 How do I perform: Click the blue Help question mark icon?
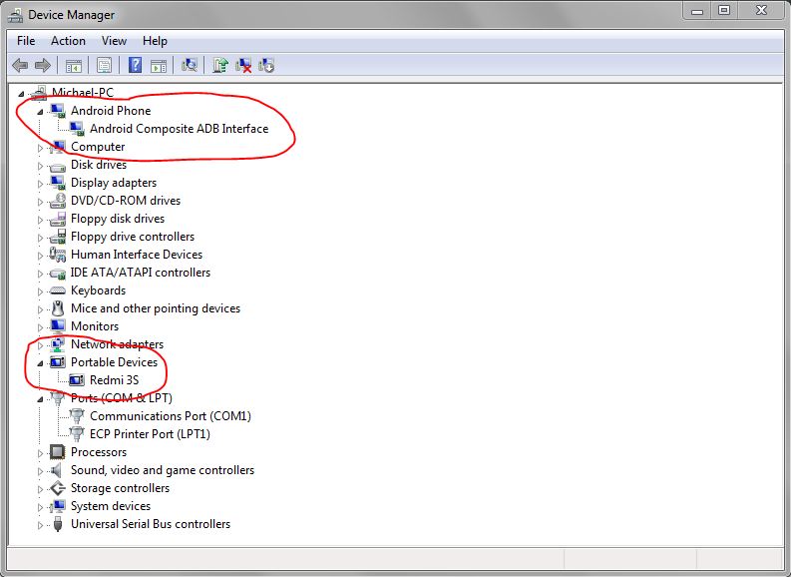click(135, 66)
